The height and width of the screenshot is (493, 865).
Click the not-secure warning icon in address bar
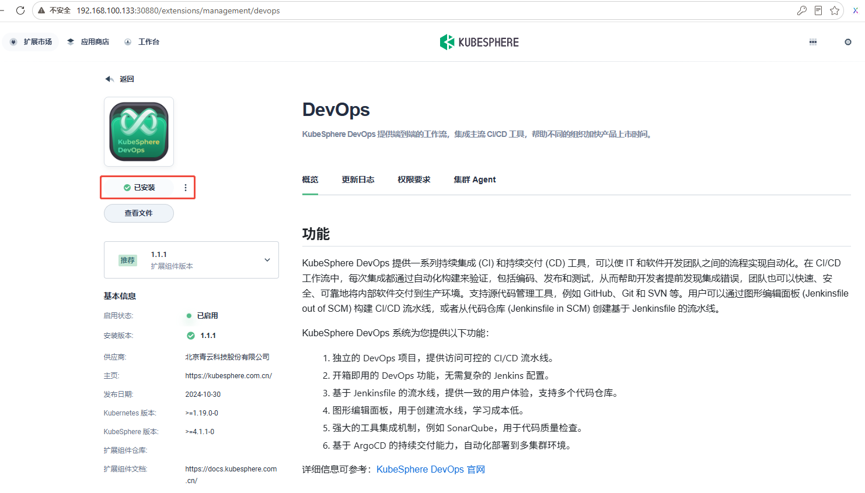[x=41, y=10]
